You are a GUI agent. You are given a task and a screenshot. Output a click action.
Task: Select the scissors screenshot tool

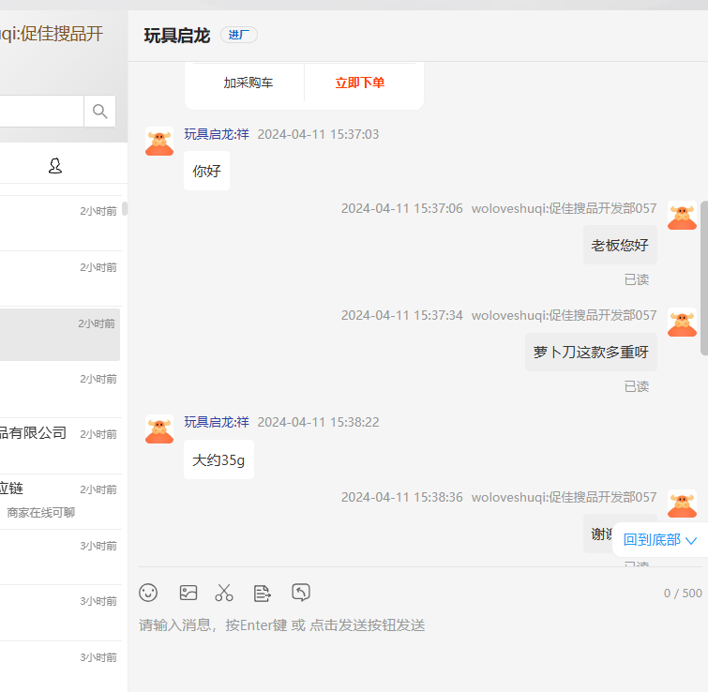(x=224, y=593)
